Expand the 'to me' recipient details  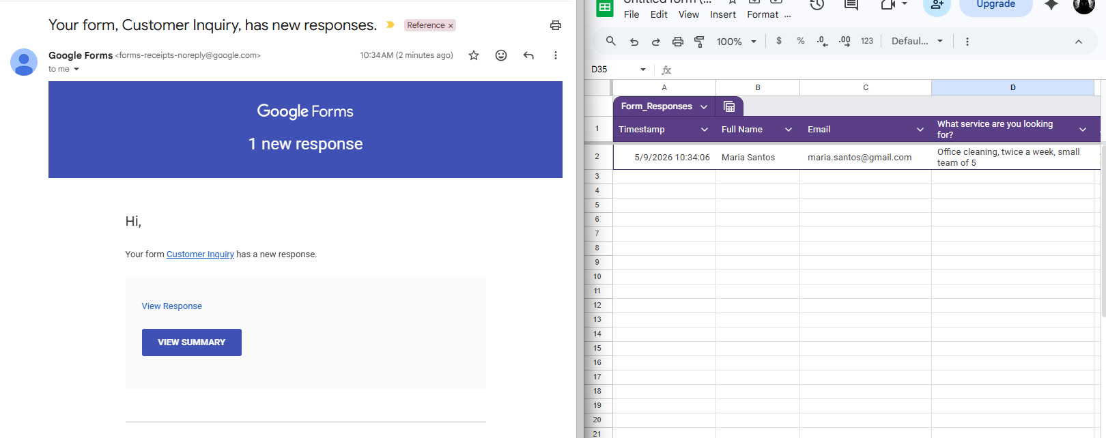[76, 70]
